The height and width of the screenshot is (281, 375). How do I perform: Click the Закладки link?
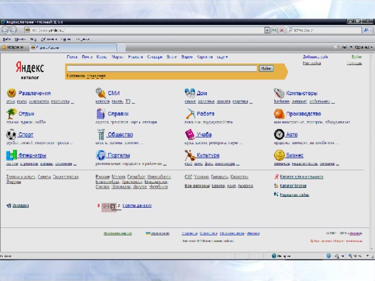point(21,205)
